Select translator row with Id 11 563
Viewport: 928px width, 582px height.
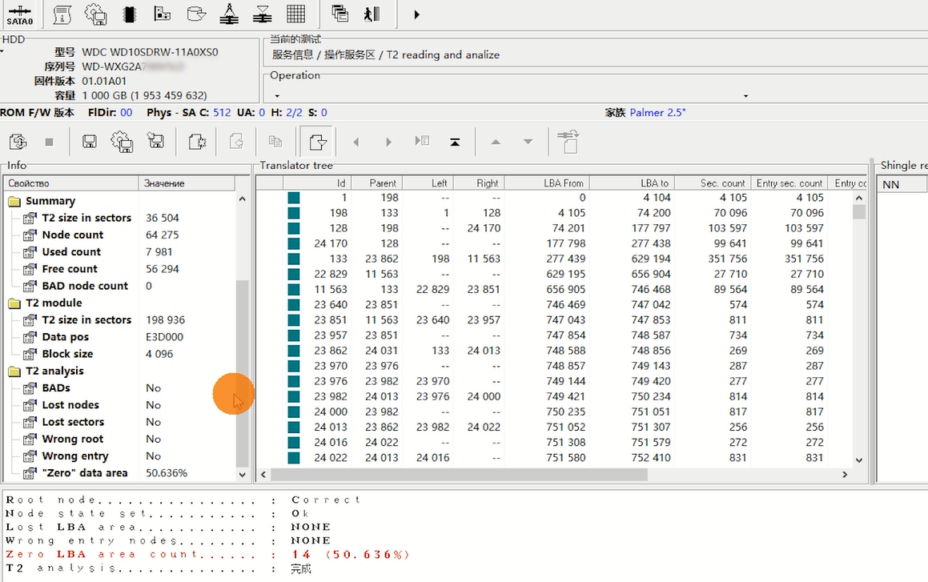[x=555, y=289]
